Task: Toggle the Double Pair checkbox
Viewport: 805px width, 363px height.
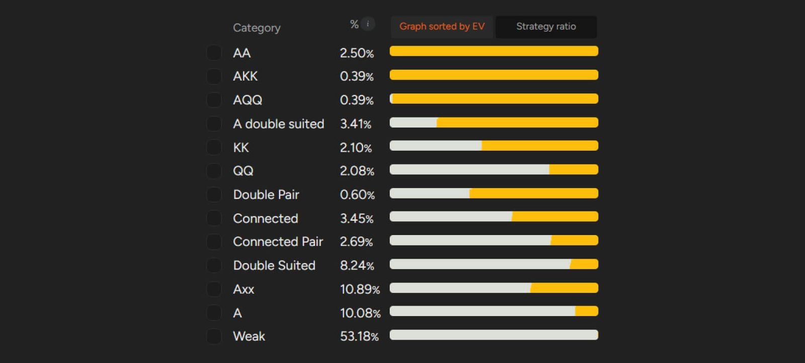Action: coord(214,195)
